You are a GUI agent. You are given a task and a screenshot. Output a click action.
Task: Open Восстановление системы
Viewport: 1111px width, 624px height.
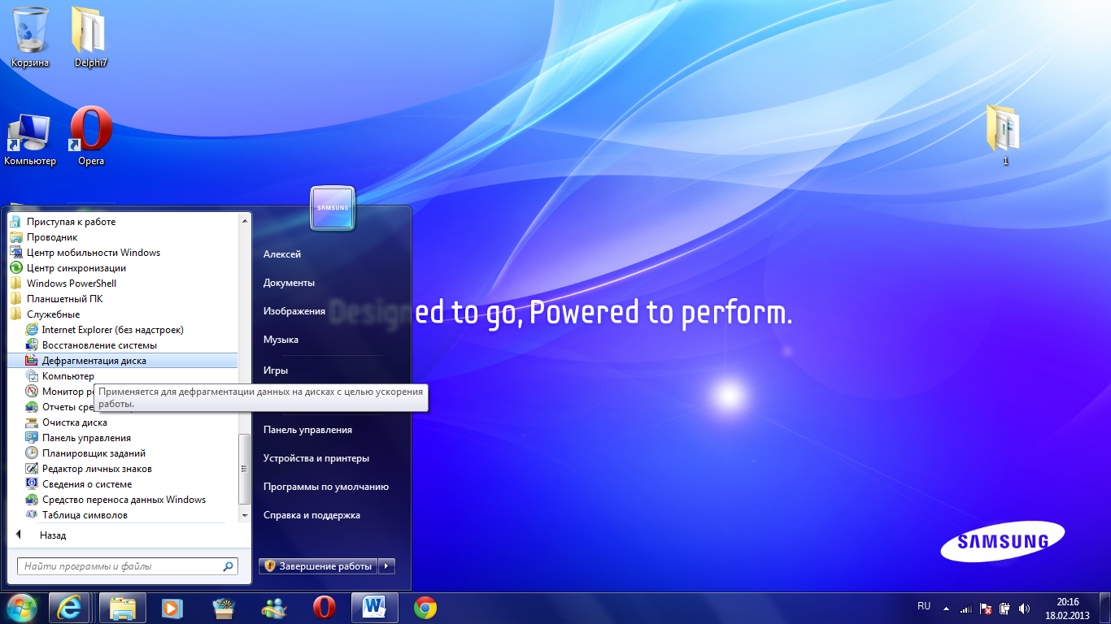[x=122, y=345]
